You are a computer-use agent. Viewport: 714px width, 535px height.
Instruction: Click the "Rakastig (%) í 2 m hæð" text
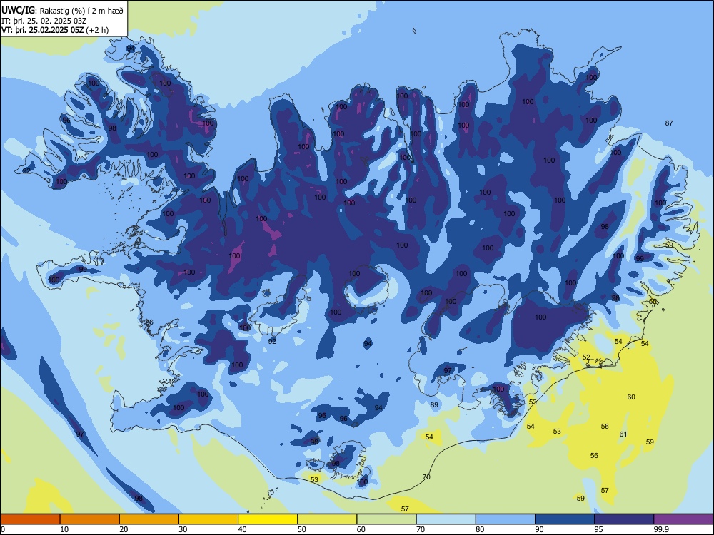coord(81,9)
